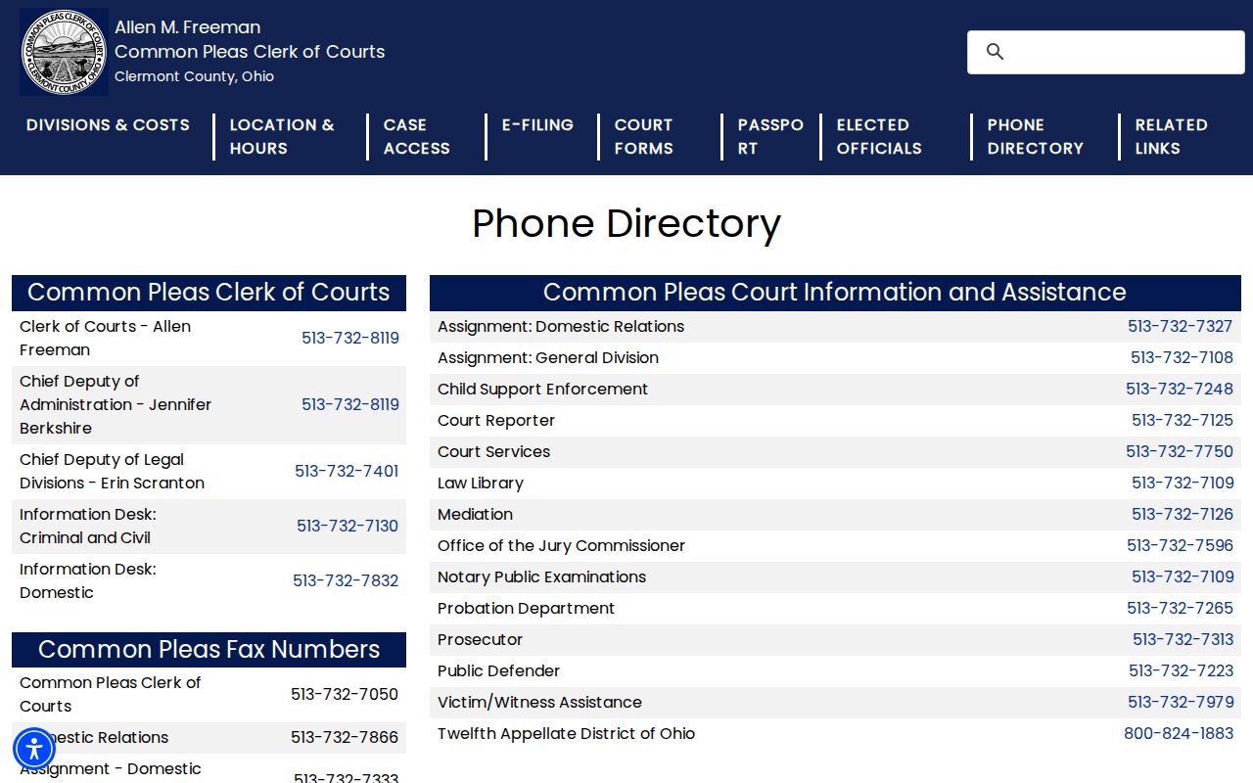The width and height of the screenshot is (1253, 783).
Task: Click Assignment: Domestic Relations number 513-732-7327
Action: coord(1181,327)
